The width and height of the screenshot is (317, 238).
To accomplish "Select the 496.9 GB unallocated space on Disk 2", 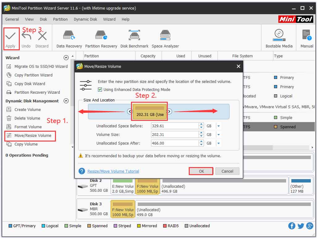I will pos(224,186).
